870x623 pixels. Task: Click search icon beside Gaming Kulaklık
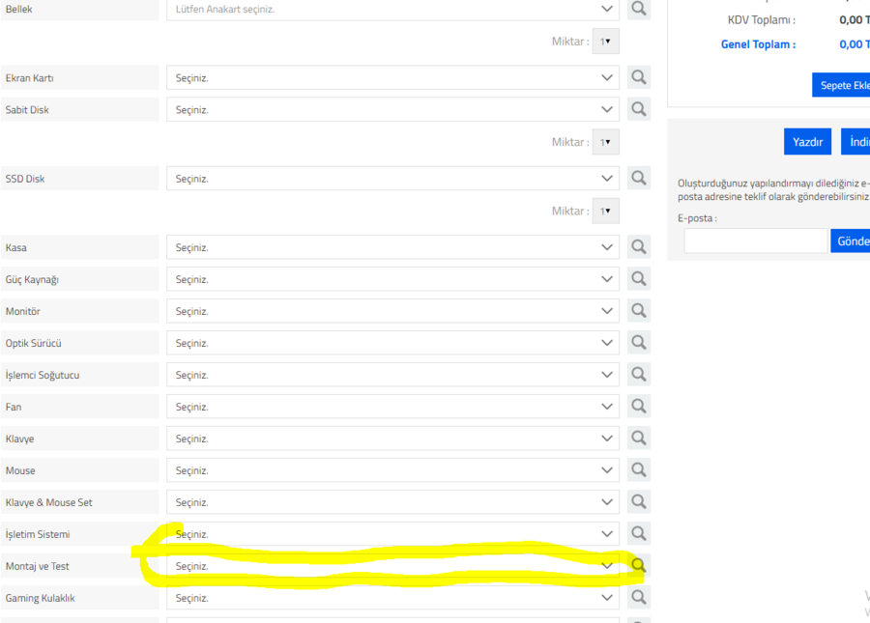tap(639, 598)
